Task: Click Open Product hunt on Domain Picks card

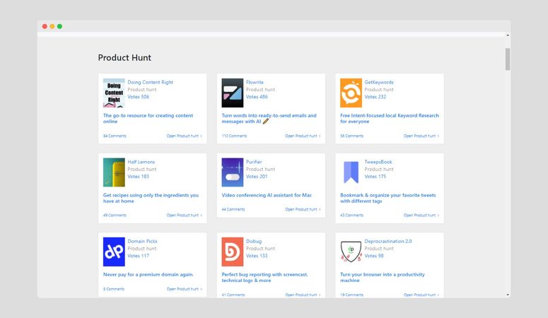Action: coord(184,289)
